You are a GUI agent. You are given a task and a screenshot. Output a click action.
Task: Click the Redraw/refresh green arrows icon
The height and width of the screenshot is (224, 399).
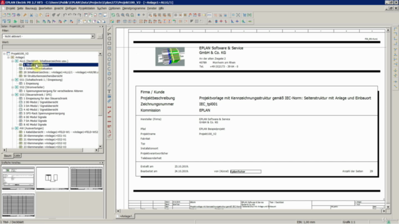pyautogui.click(x=113, y=15)
